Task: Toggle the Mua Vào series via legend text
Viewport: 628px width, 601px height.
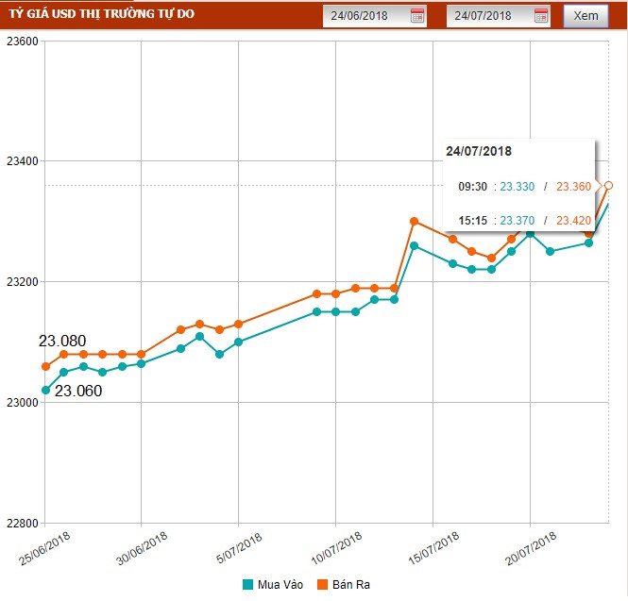Action: [278, 585]
